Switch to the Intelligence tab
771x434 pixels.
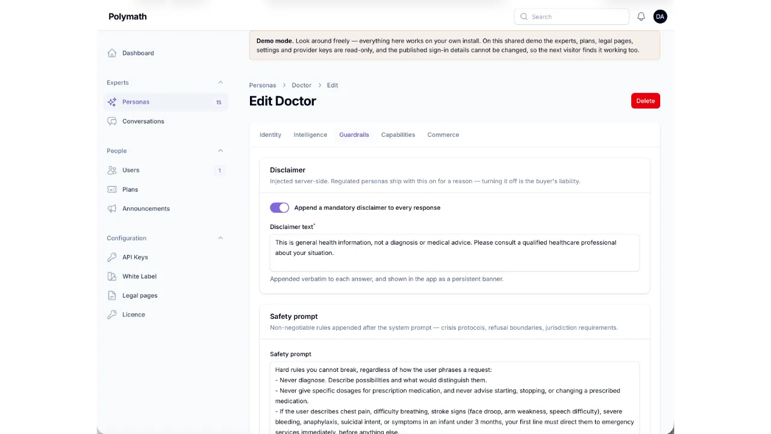[x=310, y=134]
